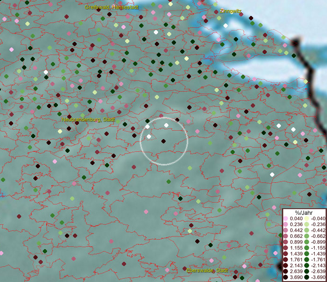
Task: Select the legend swatch for 0.236
Action: [286, 224]
